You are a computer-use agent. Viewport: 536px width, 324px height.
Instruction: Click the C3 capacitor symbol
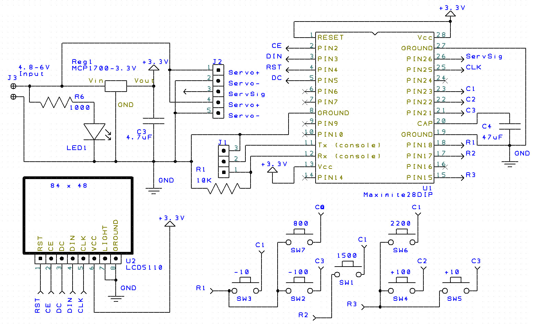pyautogui.click(x=153, y=121)
